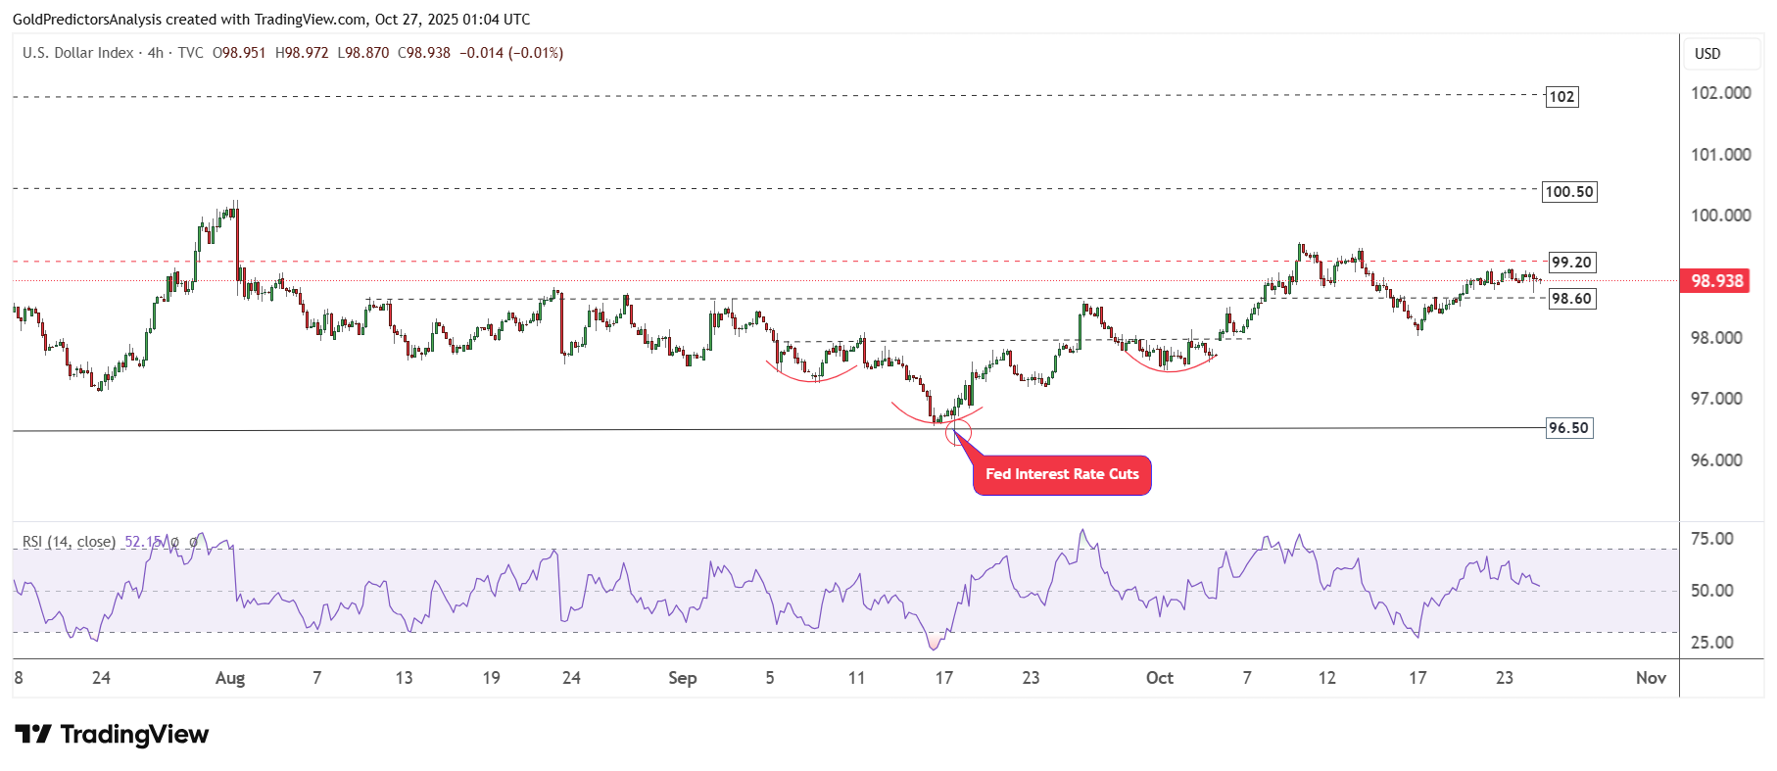Click the U.S. Dollar Index symbol title

pyautogui.click(x=78, y=53)
